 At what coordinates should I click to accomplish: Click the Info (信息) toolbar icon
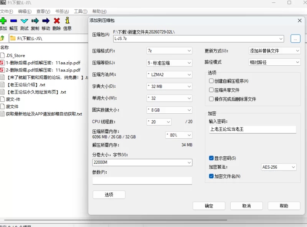[68, 20]
